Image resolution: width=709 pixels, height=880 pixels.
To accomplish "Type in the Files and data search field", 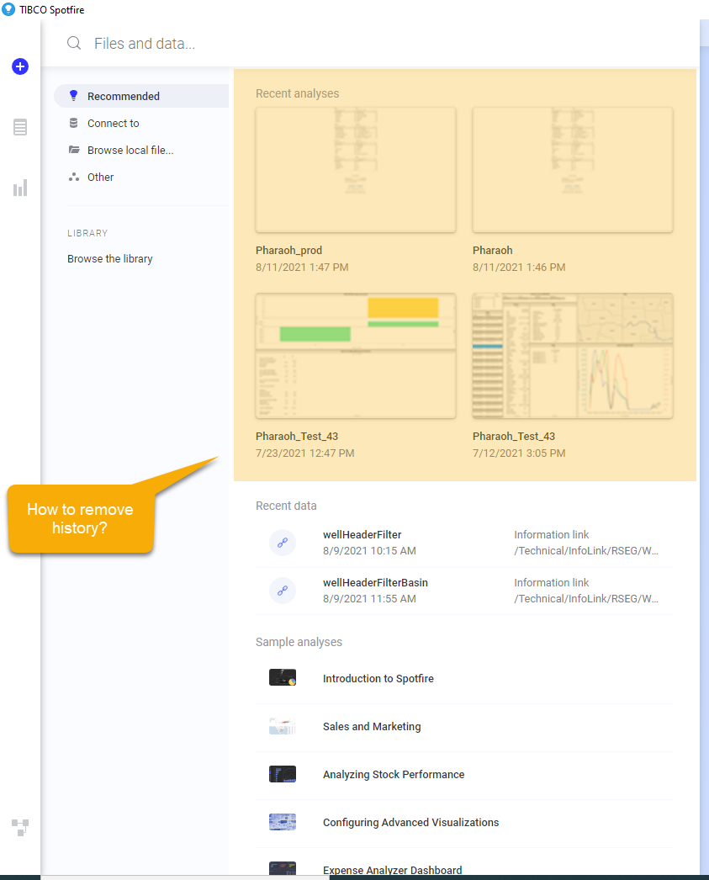I will pyautogui.click(x=336, y=44).
